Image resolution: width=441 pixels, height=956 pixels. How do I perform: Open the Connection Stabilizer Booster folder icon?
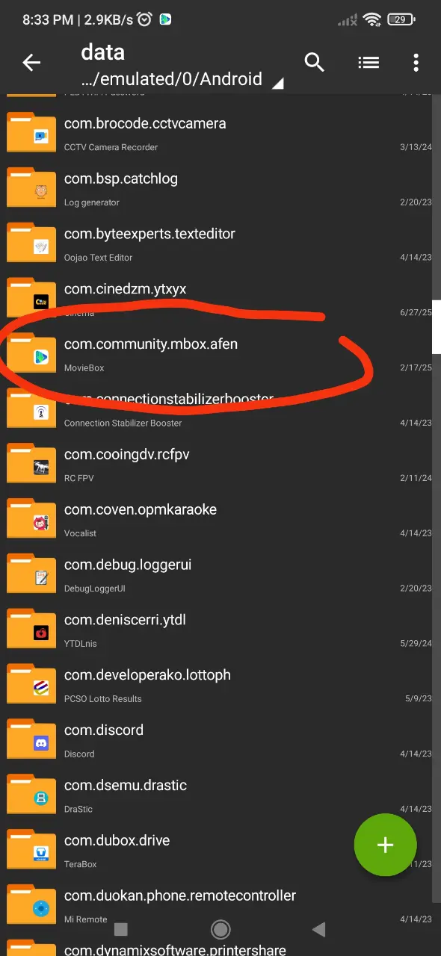coord(31,409)
